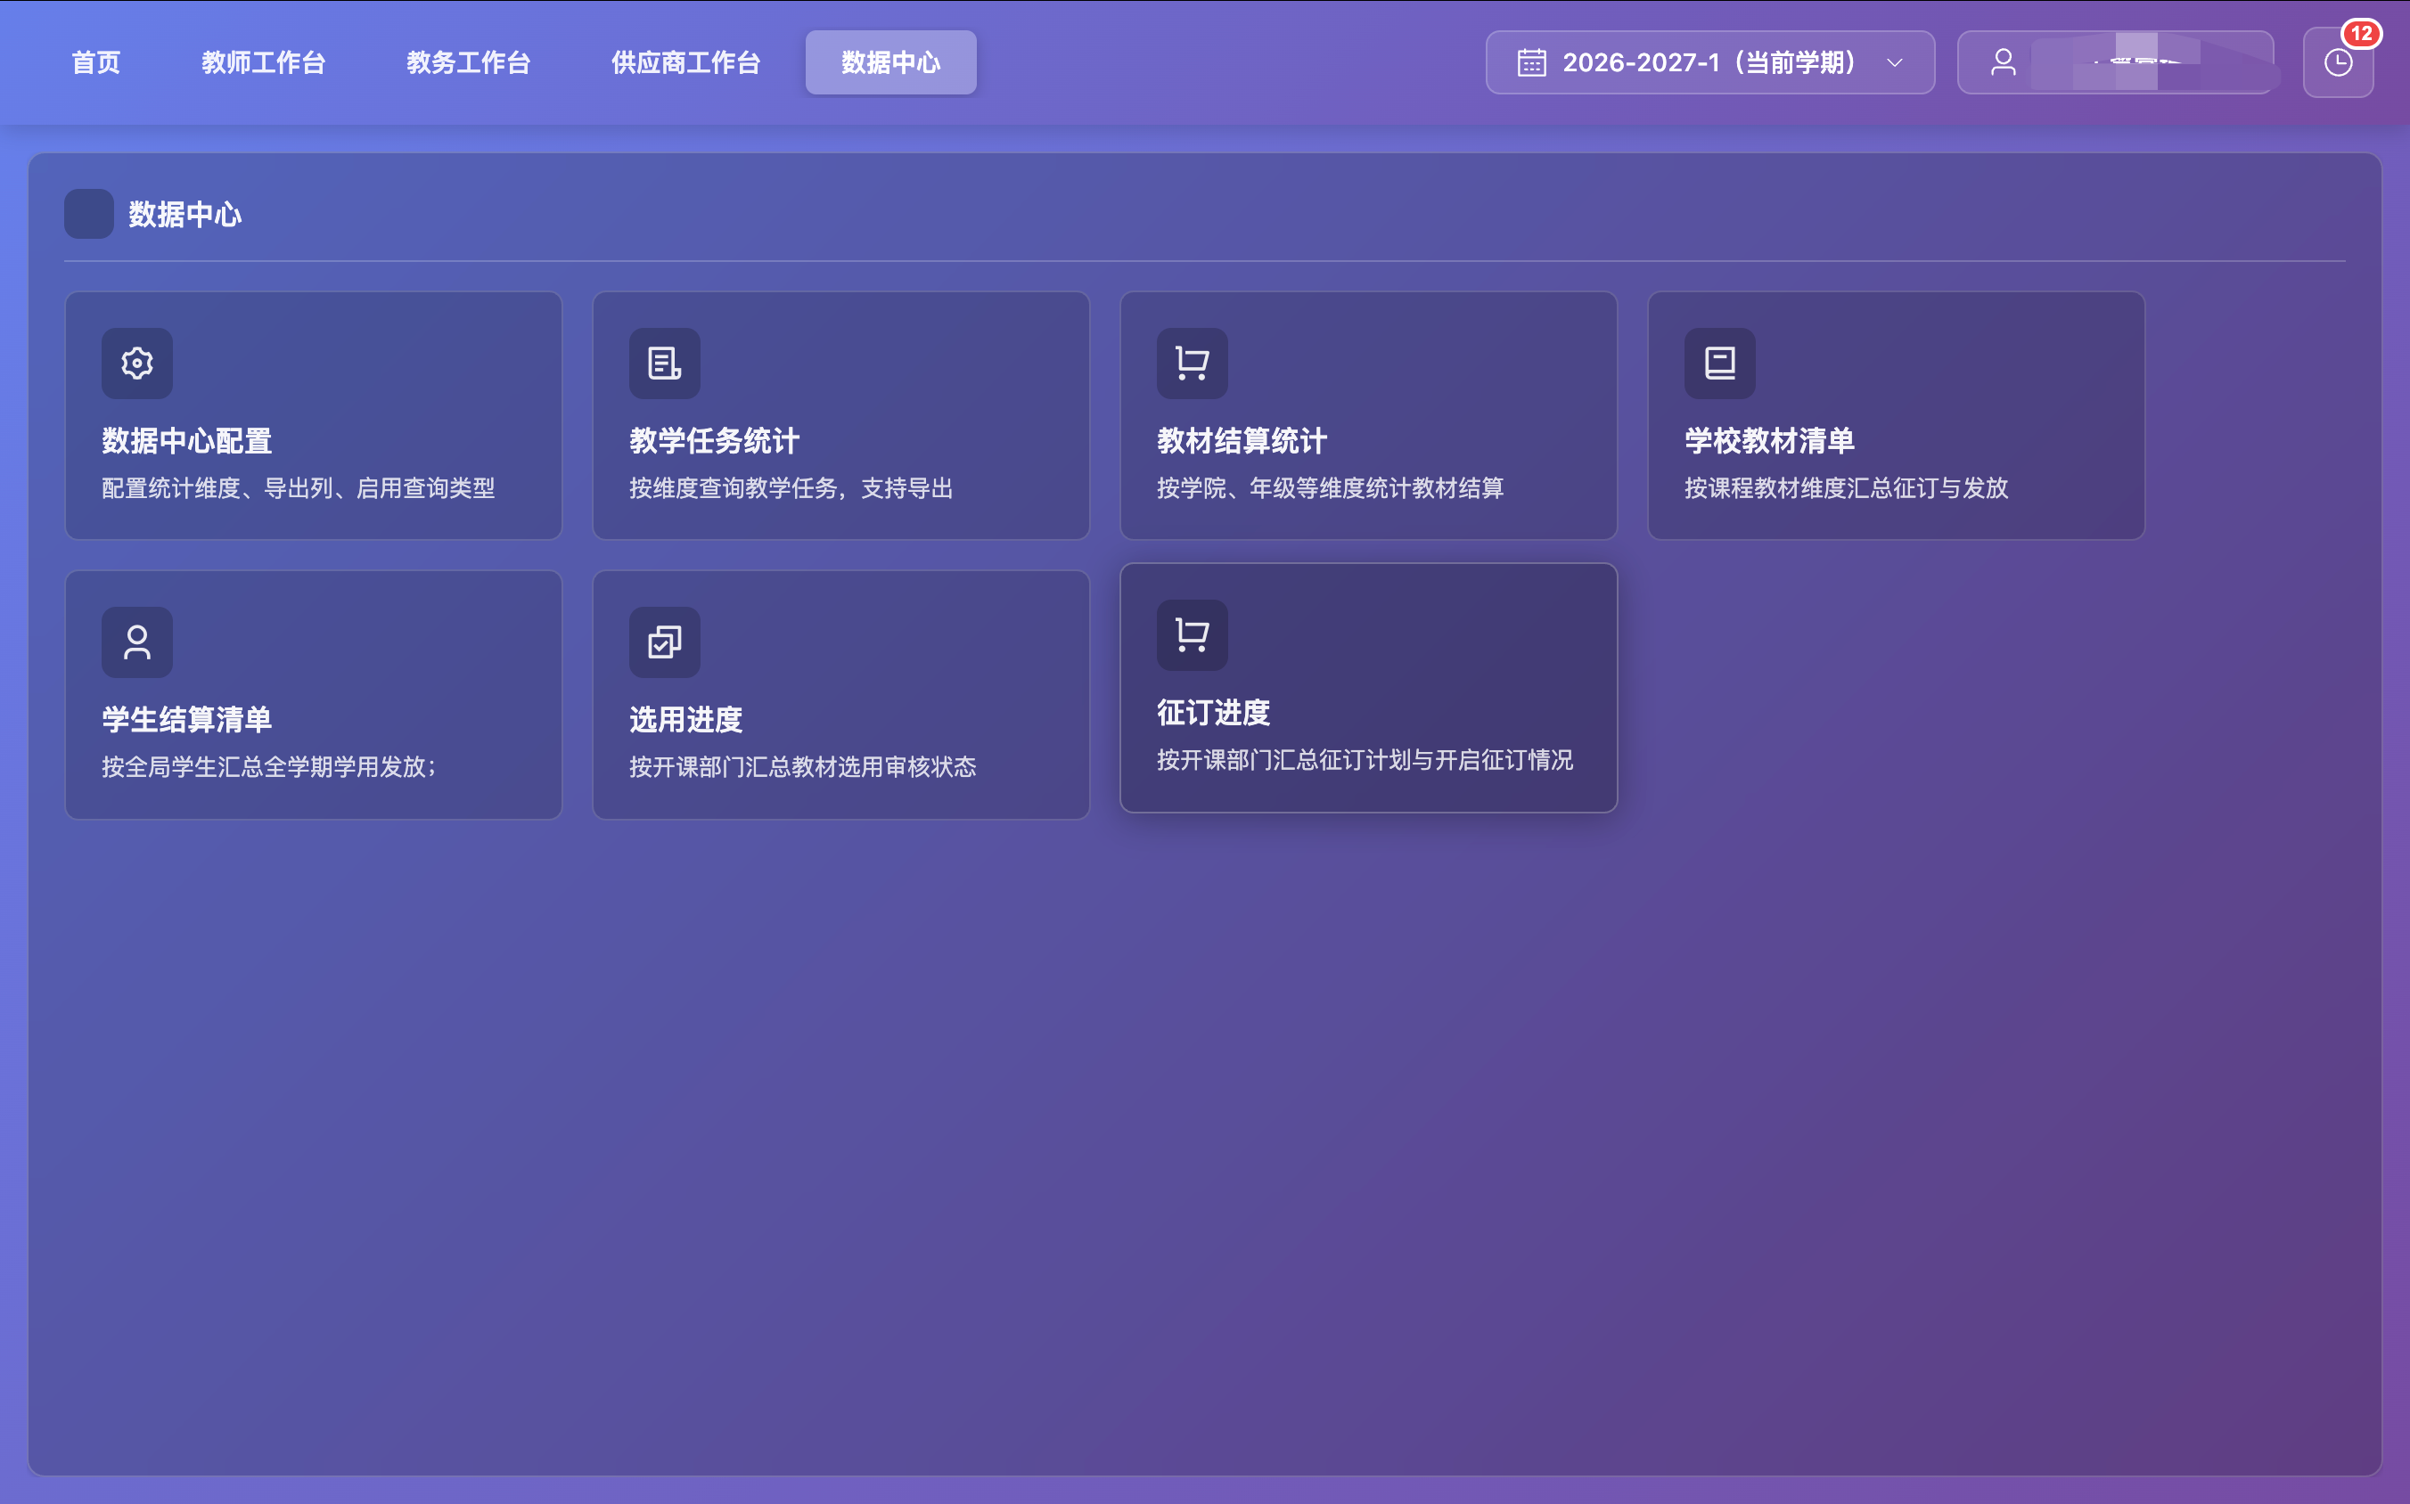The width and height of the screenshot is (2410, 1504).
Task: Click the blurred user name button
Action: (x=2116, y=62)
